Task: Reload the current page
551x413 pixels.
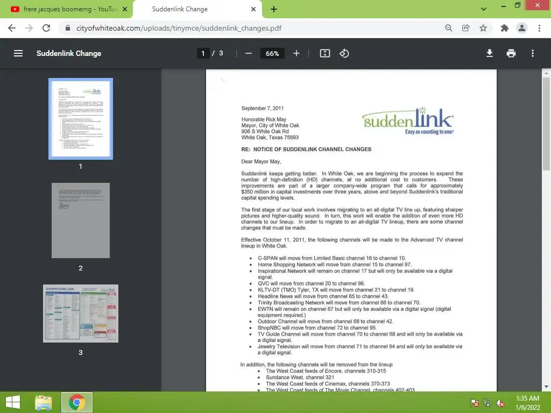Action: [46, 28]
